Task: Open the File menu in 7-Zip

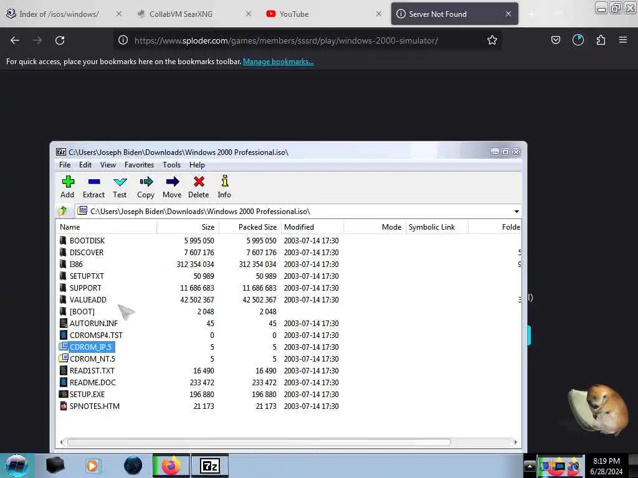Action: 65,164
